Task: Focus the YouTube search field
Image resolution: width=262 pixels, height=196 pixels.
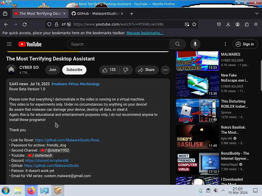Action: (118, 44)
